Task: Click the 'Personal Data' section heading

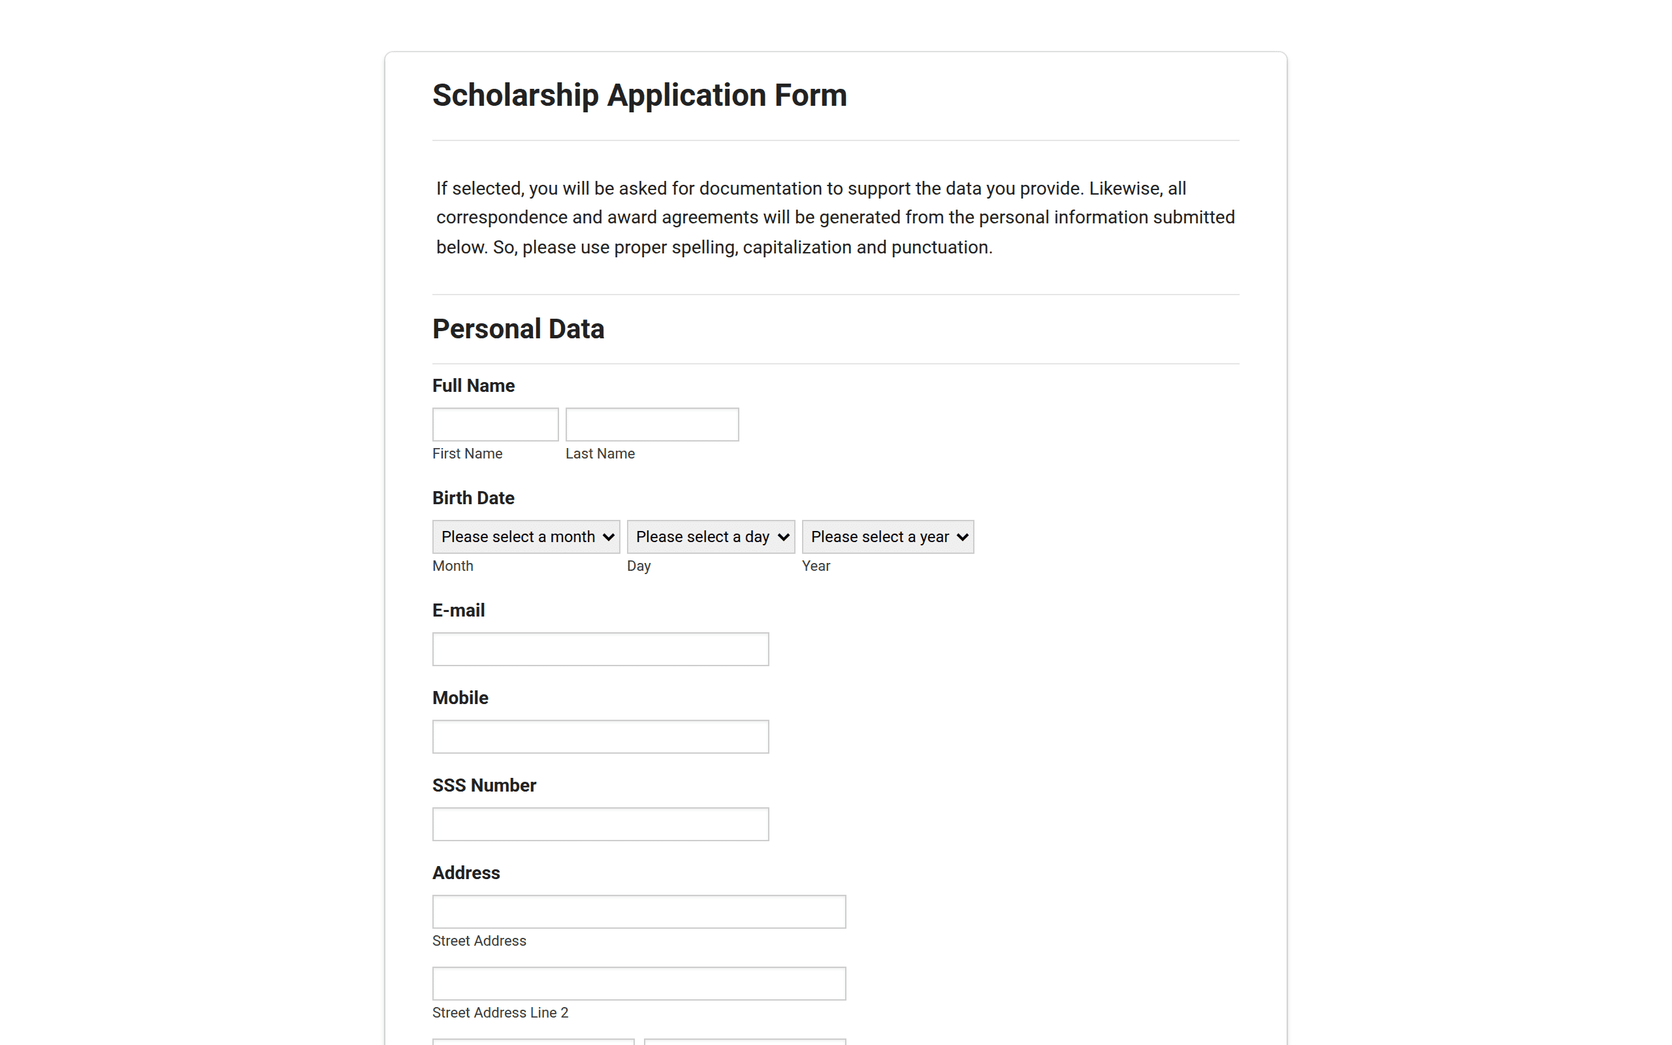Action: (x=518, y=329)
